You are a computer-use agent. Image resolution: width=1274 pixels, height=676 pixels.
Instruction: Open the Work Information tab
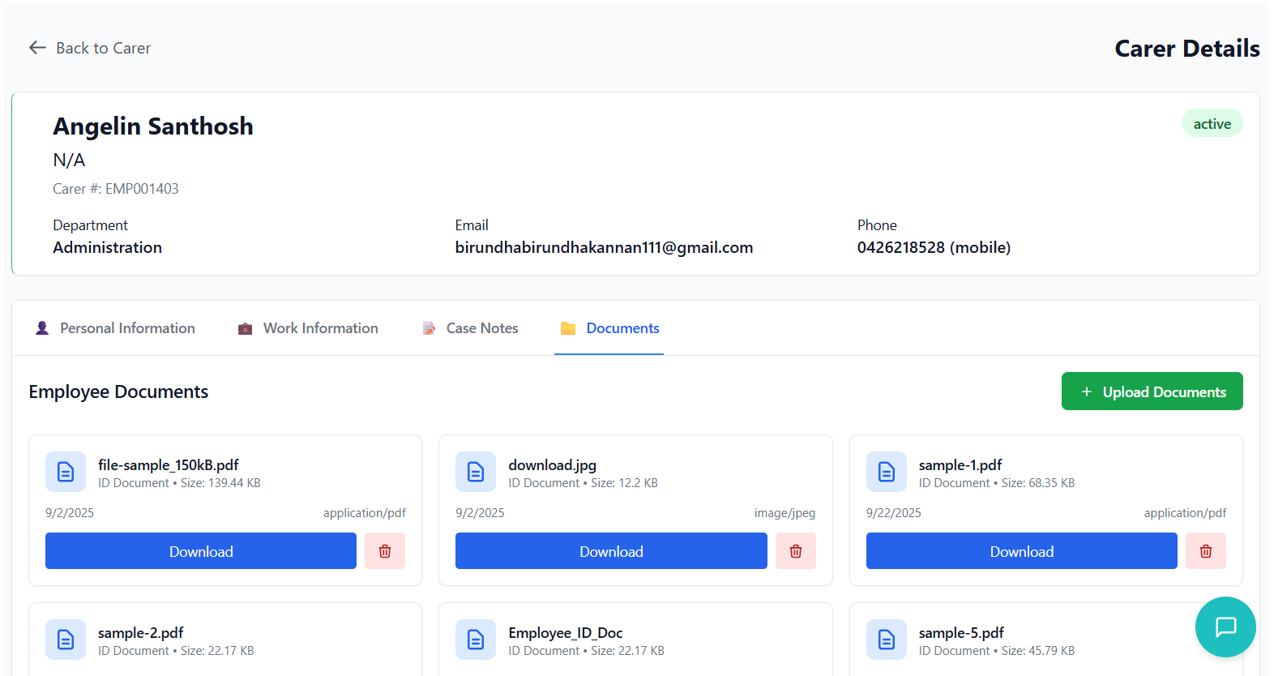tap(308, 328)
